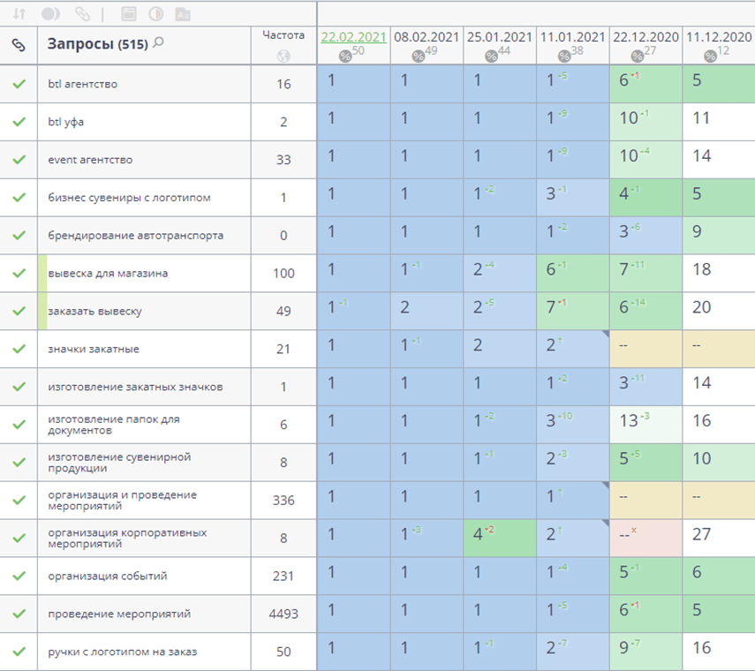Image resolution: width=755 pixels, height=671 pixels.
Task: Click green color marker beside заказать вывеску
Action: pyautogui.click(x=42, y=311)
